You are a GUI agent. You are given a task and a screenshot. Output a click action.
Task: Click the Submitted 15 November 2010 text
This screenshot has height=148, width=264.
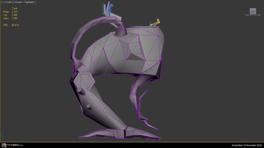tap(247, 145)
